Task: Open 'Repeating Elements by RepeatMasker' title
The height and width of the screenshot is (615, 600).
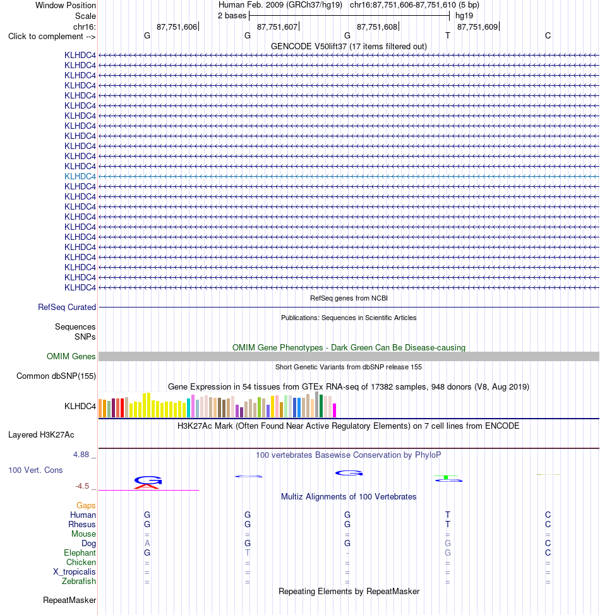Action: (x=349, y=592)
